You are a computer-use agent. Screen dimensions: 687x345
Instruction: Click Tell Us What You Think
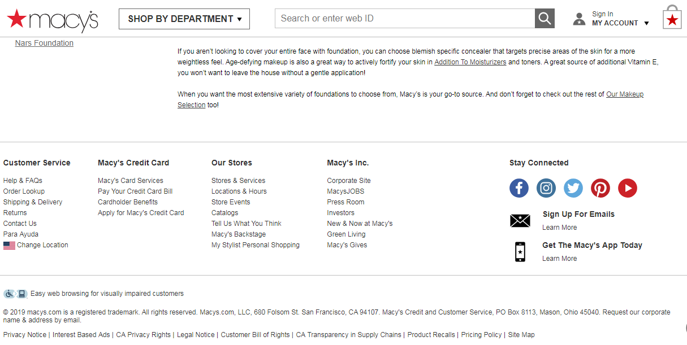tap(247, 224)
